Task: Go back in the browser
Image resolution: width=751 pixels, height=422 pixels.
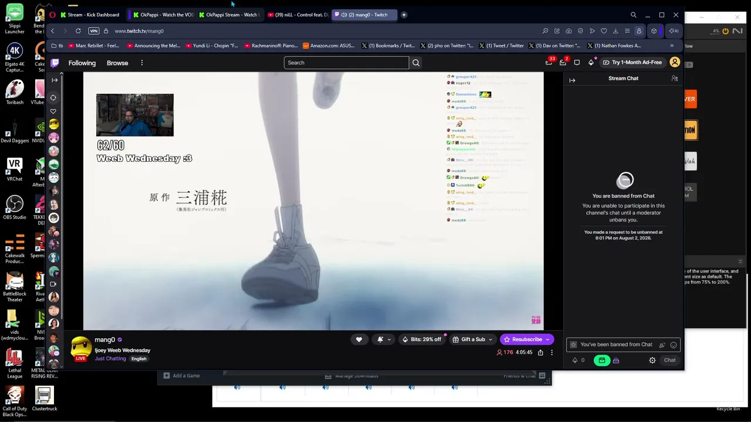Action: [53, 31]
